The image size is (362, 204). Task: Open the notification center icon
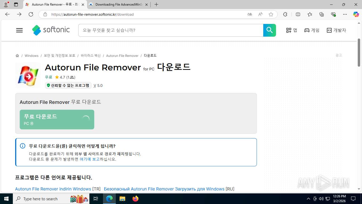[x=353, y=199]
